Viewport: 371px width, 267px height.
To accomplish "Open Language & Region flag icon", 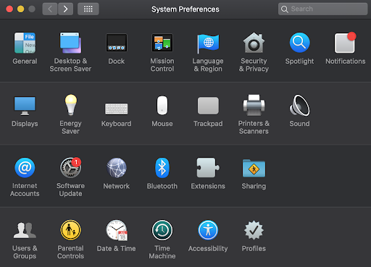I will pos(208,43).
